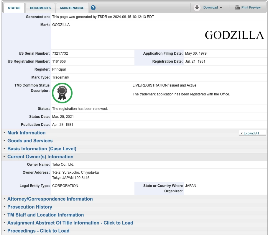Select registration number 1161858

coord(59,61)
